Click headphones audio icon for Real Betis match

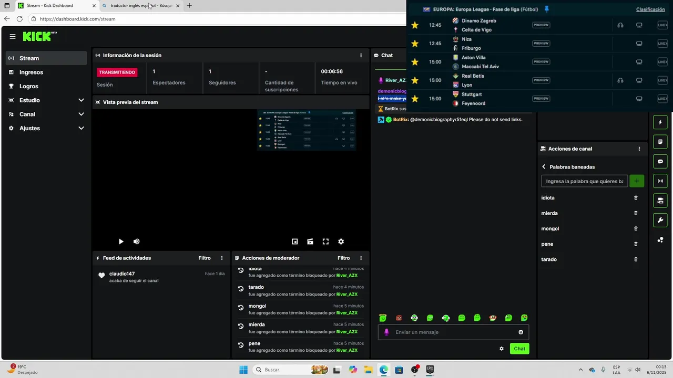(620, 80)
